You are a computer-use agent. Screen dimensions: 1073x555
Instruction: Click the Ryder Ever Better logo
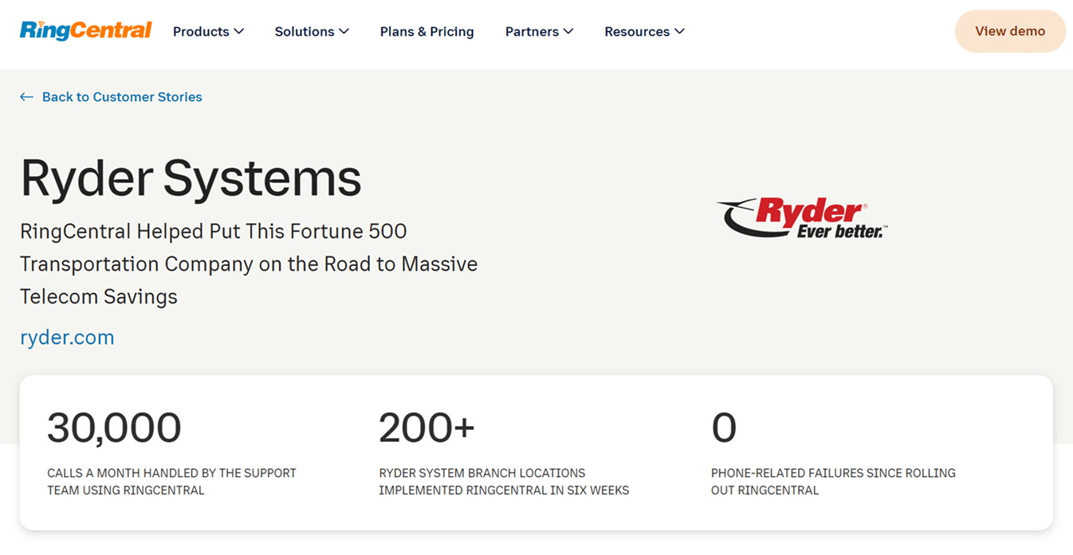[802, 218]
